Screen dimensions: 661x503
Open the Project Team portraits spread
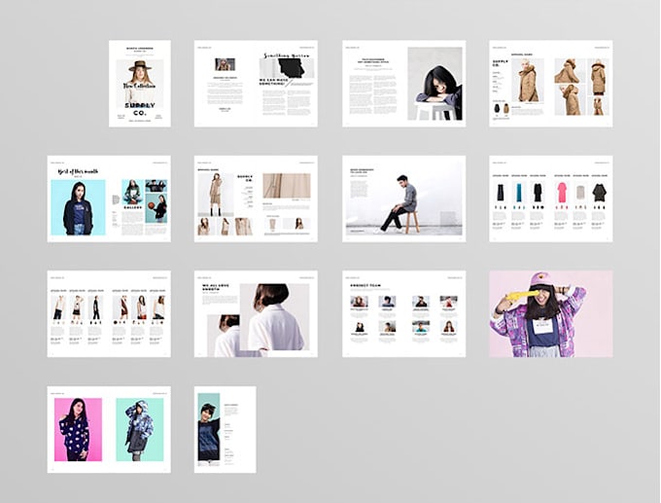click(x=403, y=314)
